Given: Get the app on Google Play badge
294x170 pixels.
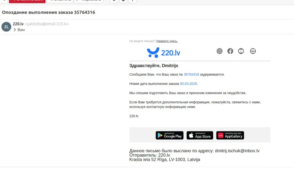Looking at the screenshot, I should click(170, 135).
